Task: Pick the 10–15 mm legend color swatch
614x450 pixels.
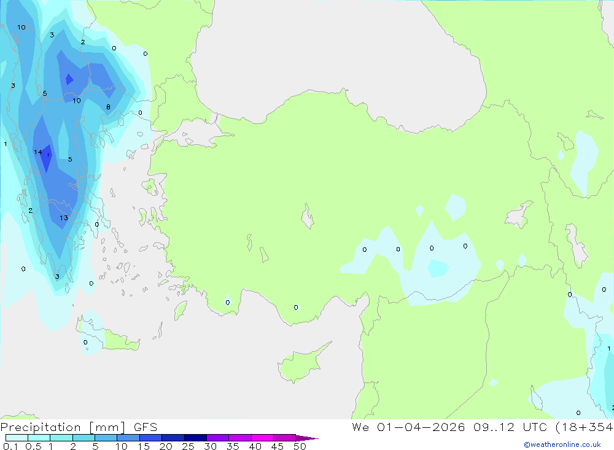Action: (128, 438)
